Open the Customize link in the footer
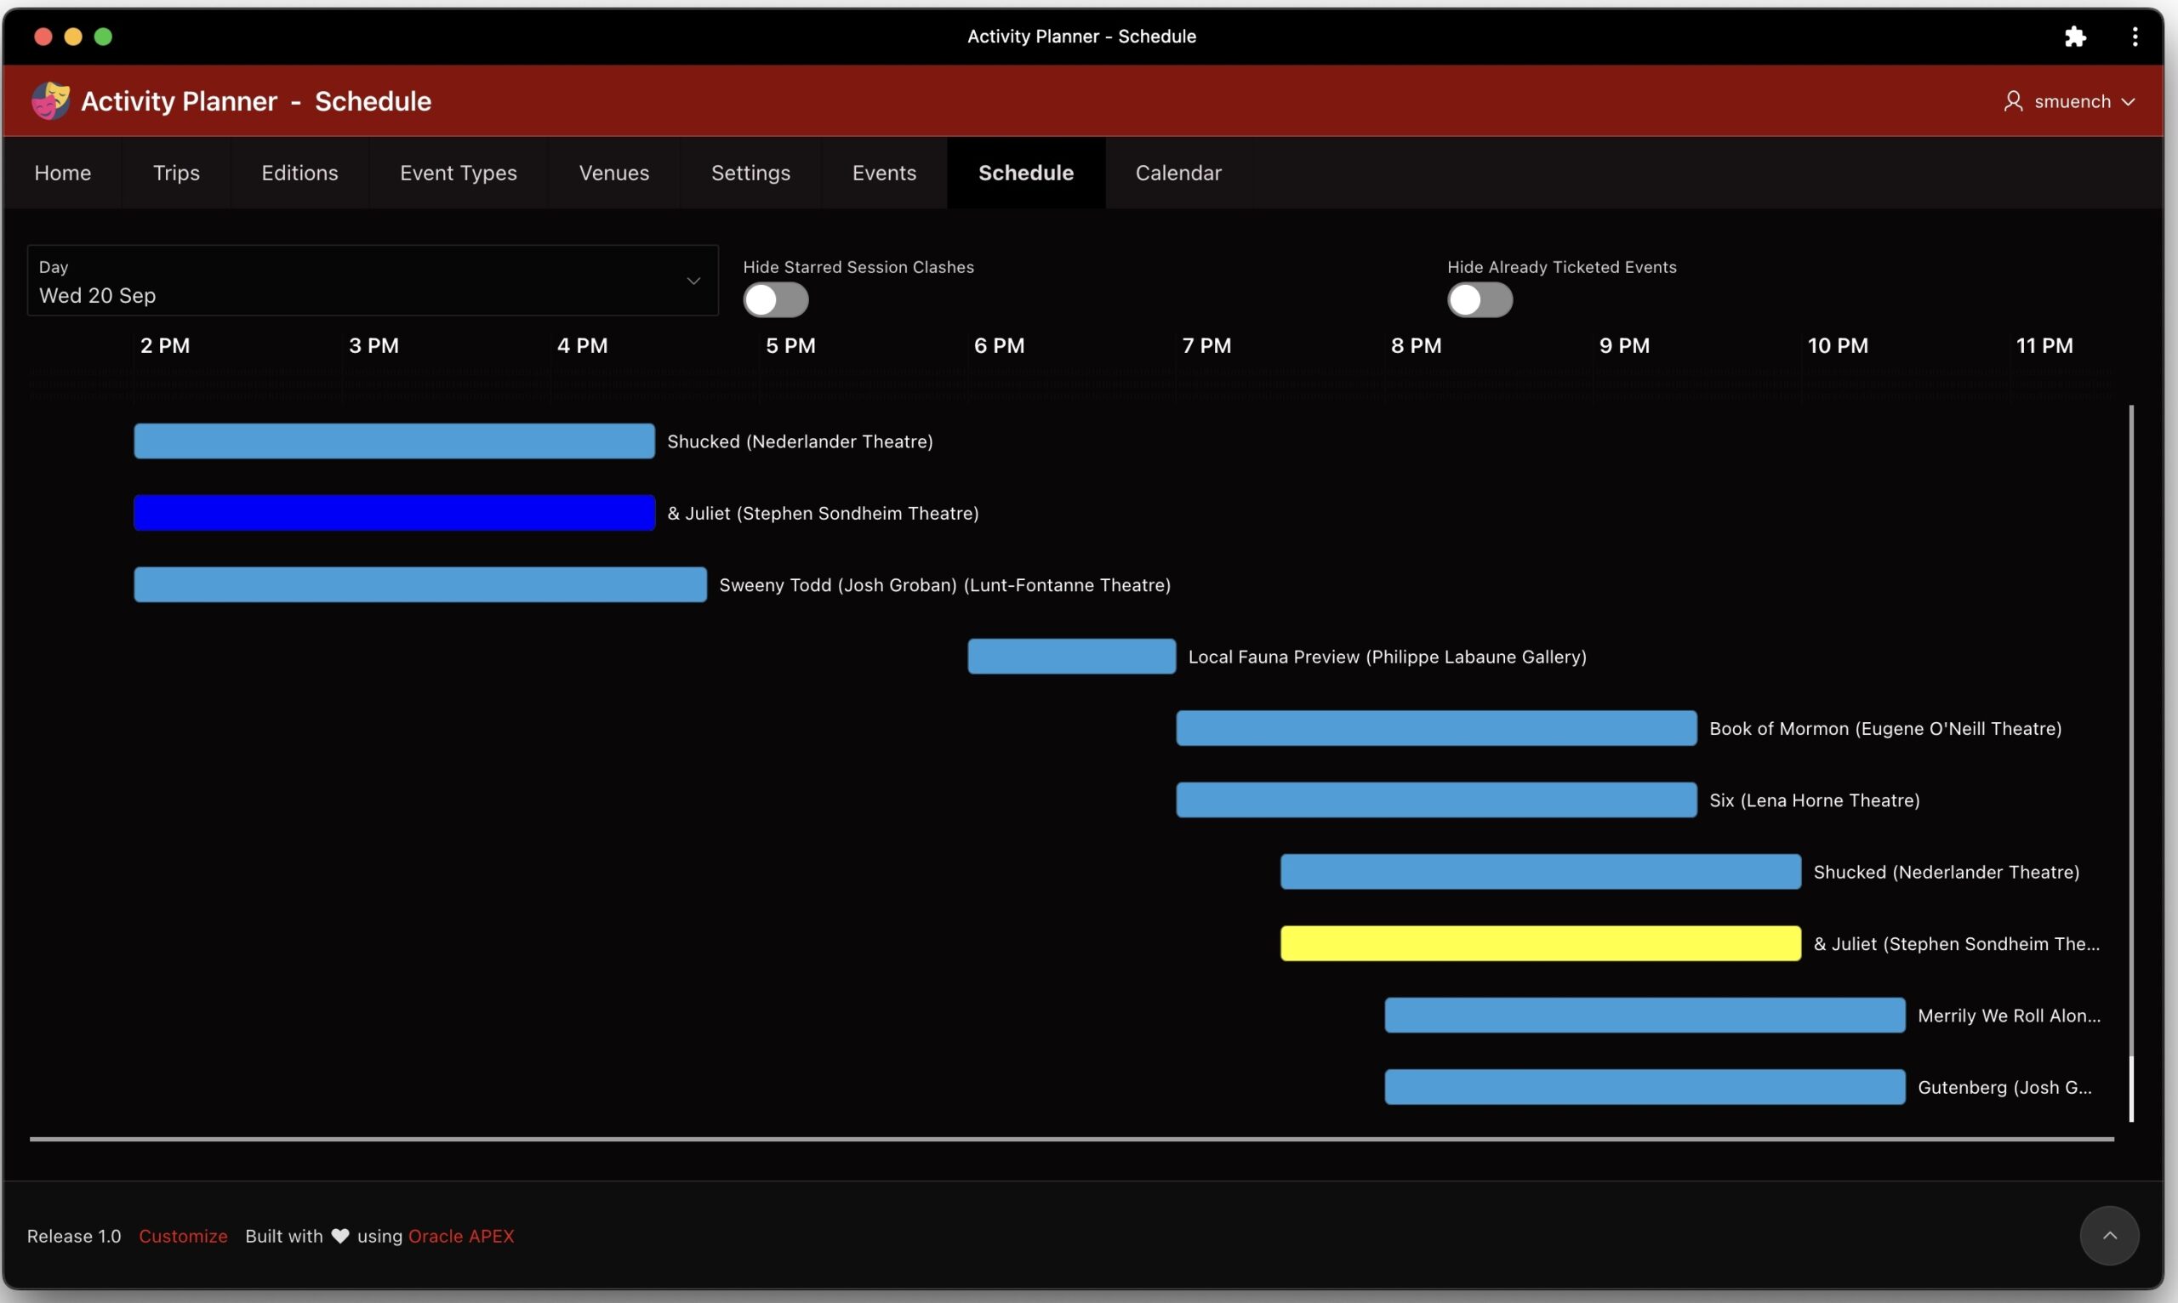The height and width of the screenshot is (1303, 2178). [x=183, y=1236]
